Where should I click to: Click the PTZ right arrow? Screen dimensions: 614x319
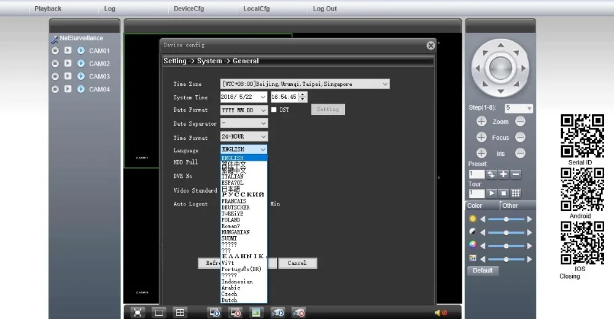coord(524,69)
